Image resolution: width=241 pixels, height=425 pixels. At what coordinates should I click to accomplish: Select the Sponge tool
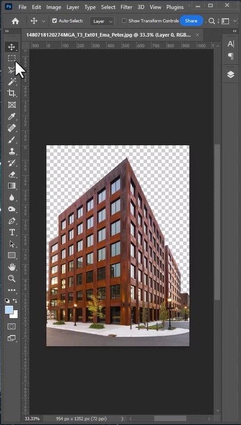pos(11,209)
